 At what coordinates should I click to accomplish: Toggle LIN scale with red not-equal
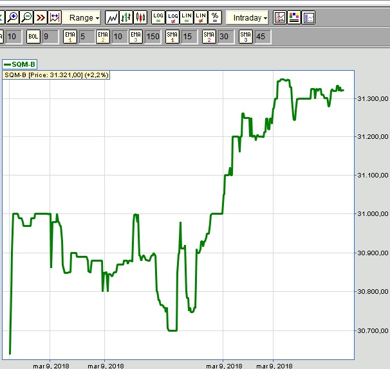point(201,17)
